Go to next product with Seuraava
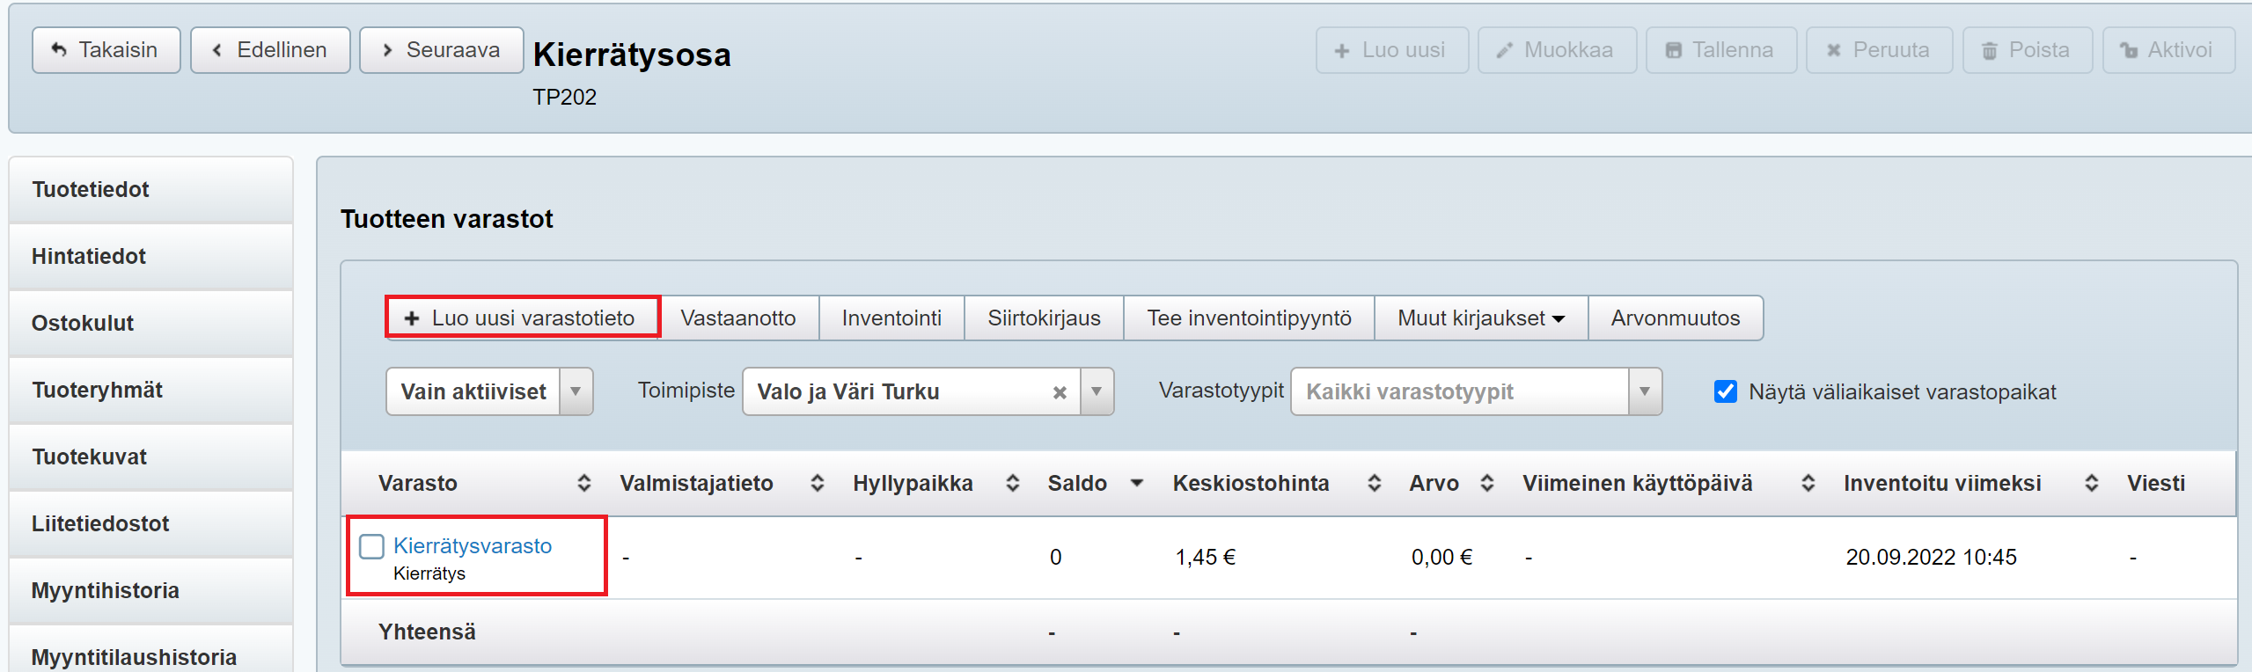The height and width of the screenshot is (672, 2252). pyautogui.click(x=441, y=50)
